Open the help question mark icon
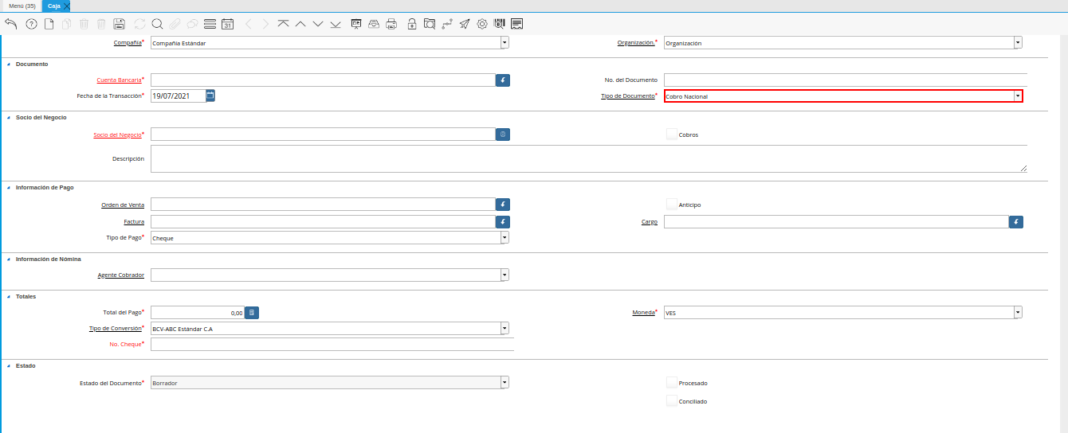1068x433 pixels. point(32,24)
